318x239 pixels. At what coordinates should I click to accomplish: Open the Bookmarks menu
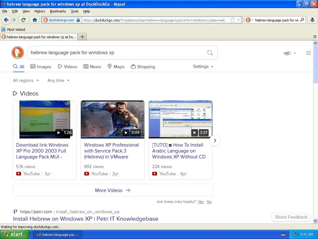58,11
